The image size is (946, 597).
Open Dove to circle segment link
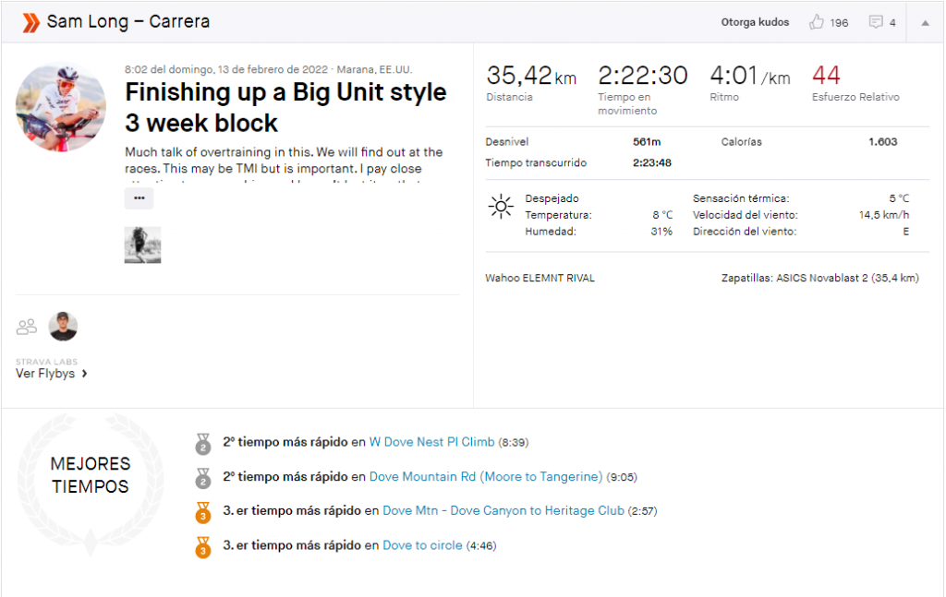coord(422,545)
